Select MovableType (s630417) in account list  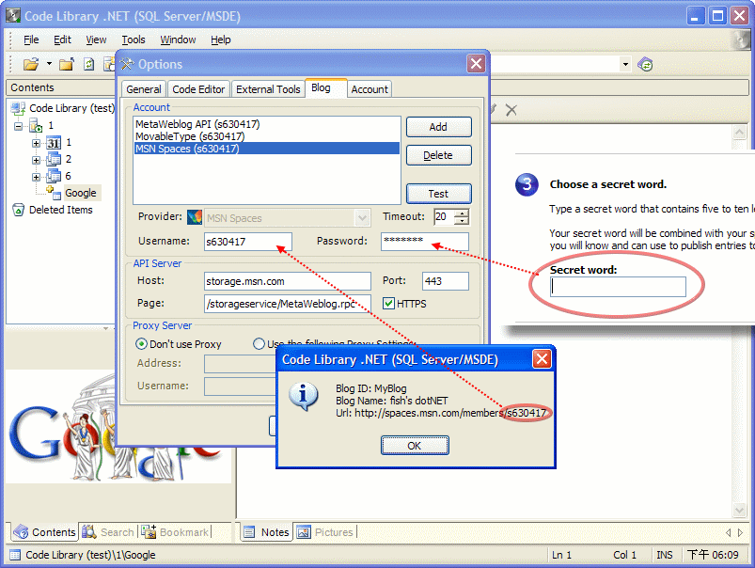click(267, 136)
